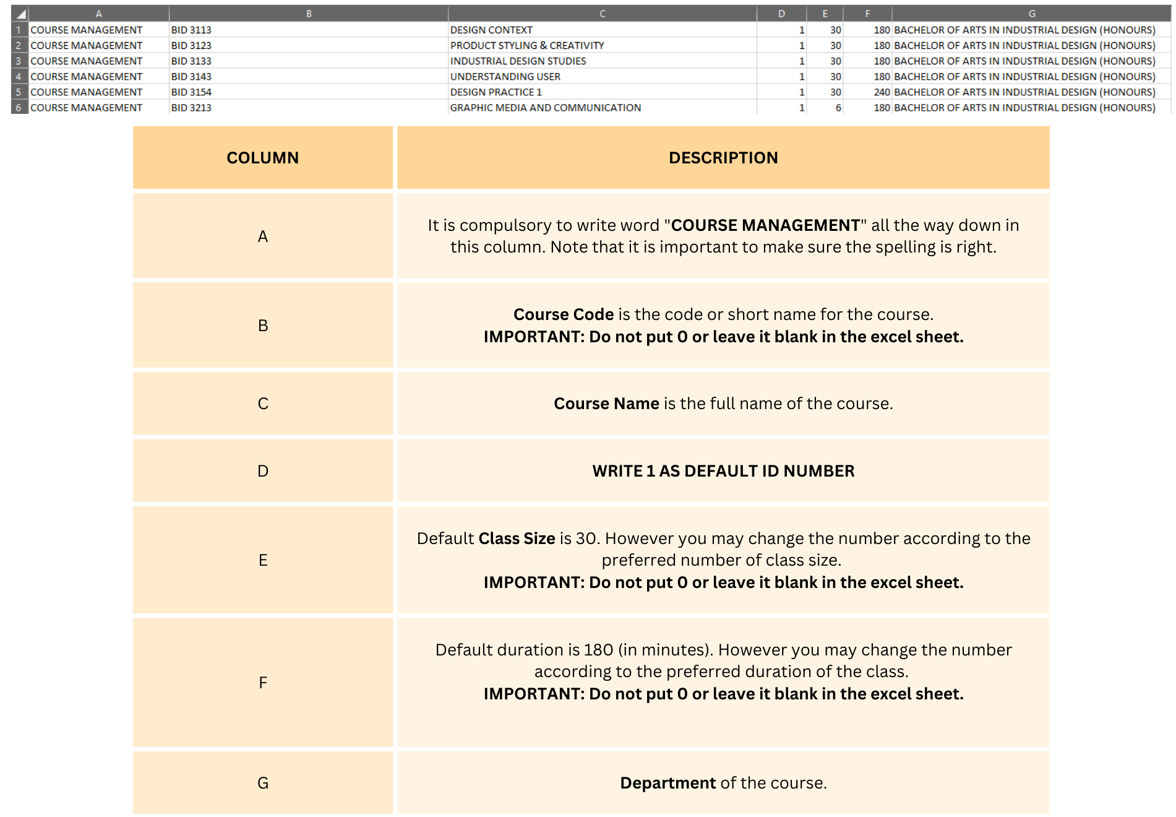
Task: Click the select-all corner triangle in spreadsheet
Action: [x=20, y=14]
